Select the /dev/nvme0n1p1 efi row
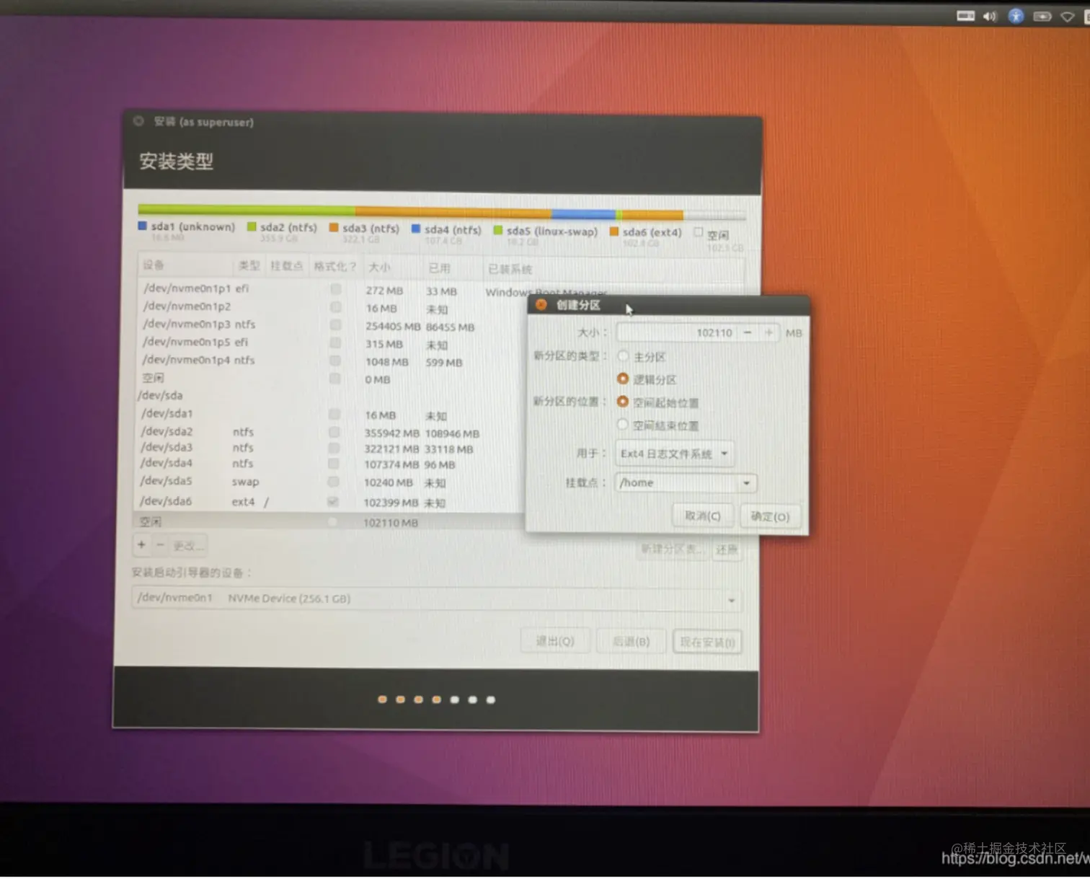 (x=332, y=289)
